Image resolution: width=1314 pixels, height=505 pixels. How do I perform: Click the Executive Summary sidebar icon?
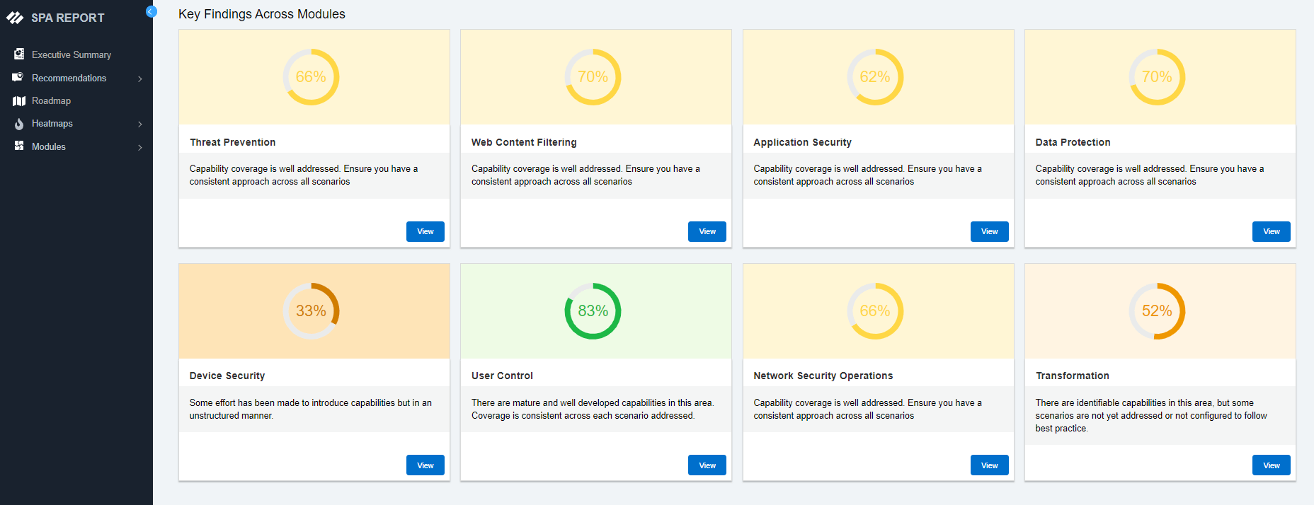19,54
